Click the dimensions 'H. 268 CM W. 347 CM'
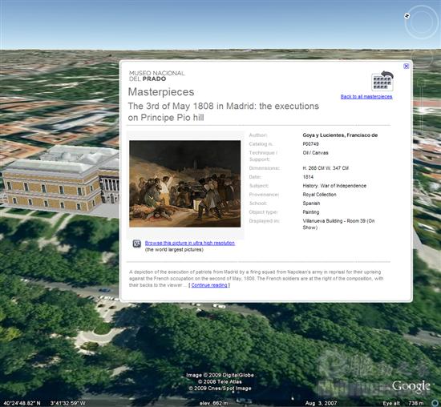This screenshot has width=441, height=407. tap(326, 168)
